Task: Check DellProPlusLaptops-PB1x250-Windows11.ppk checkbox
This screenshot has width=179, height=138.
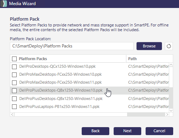Action: tap(14, 106)
